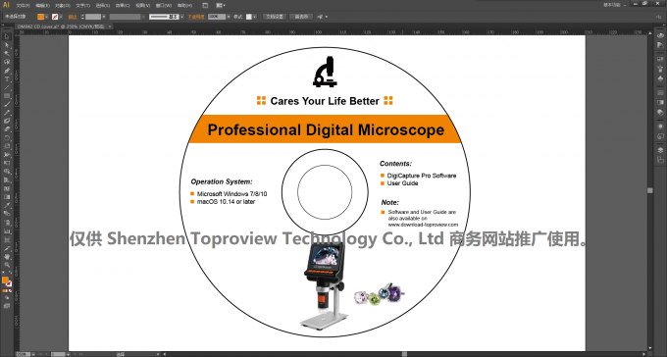
Task: Select the Free Transform tool
Action: click(x=7, y=163)
